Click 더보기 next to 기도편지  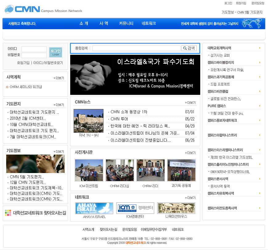[x=59, y=105]
